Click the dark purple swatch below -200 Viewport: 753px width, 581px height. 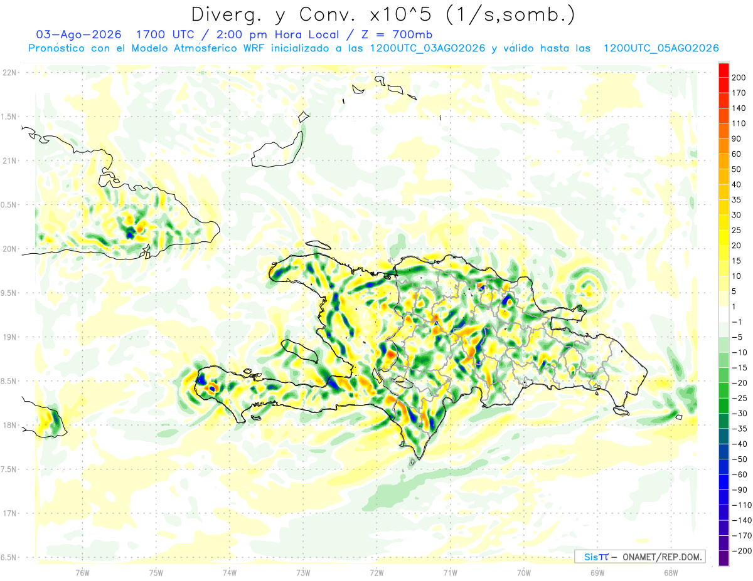click(x=724, y=558)
